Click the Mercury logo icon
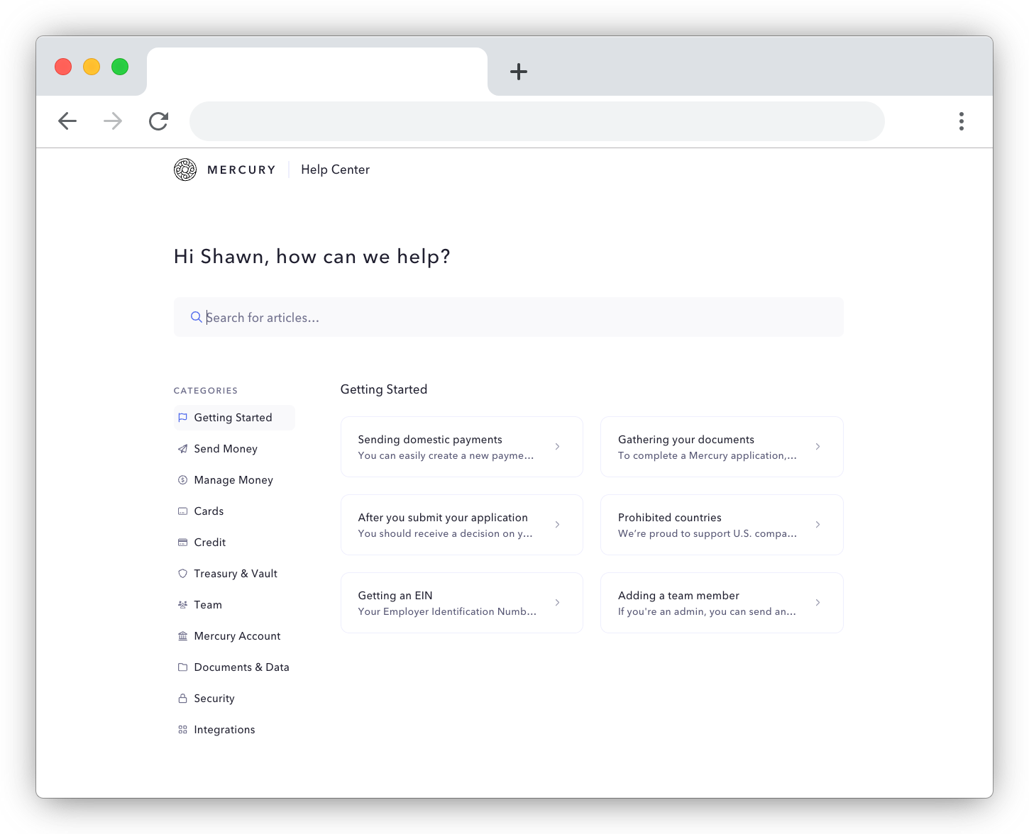1029x834 pixels. coord(185,169)
